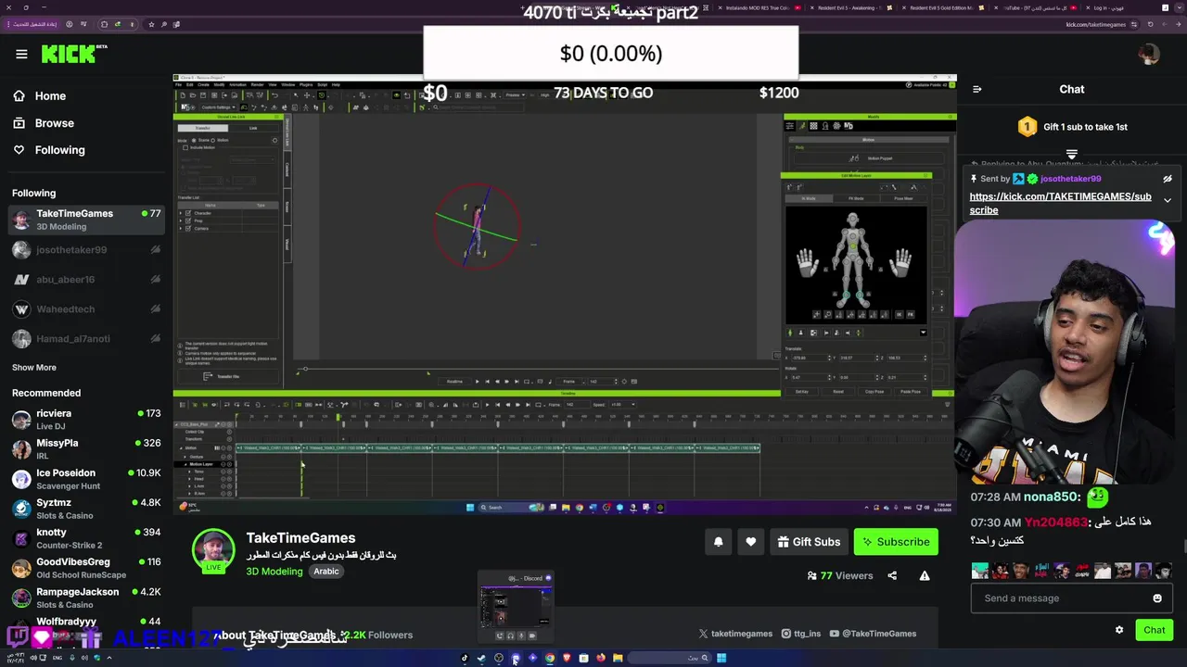Click the Gift Subs button
This screenshot has width=1187, height=667.
pyautogui.click(x=809, y=542)
